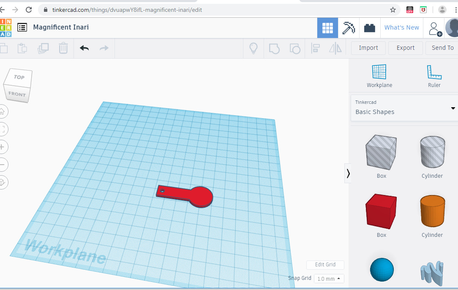Viewport: 458px width, 290px height.
Task: Switch to the Bricks view icon
Action: [x=370, y=28]
